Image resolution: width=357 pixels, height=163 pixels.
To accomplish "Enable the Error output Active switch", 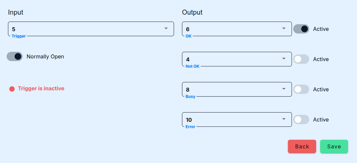I will tap(301, 120).
